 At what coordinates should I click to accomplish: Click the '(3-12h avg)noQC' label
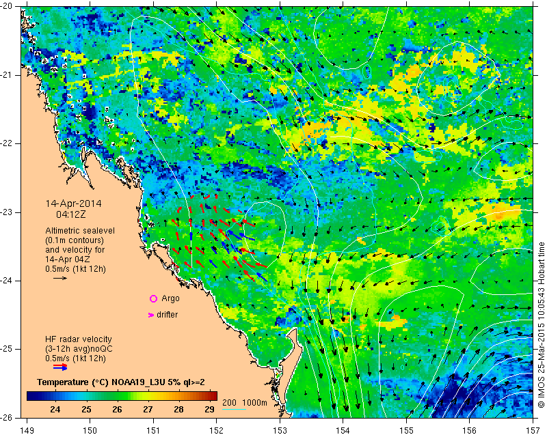pyautogui.click(x=79, y=349)
